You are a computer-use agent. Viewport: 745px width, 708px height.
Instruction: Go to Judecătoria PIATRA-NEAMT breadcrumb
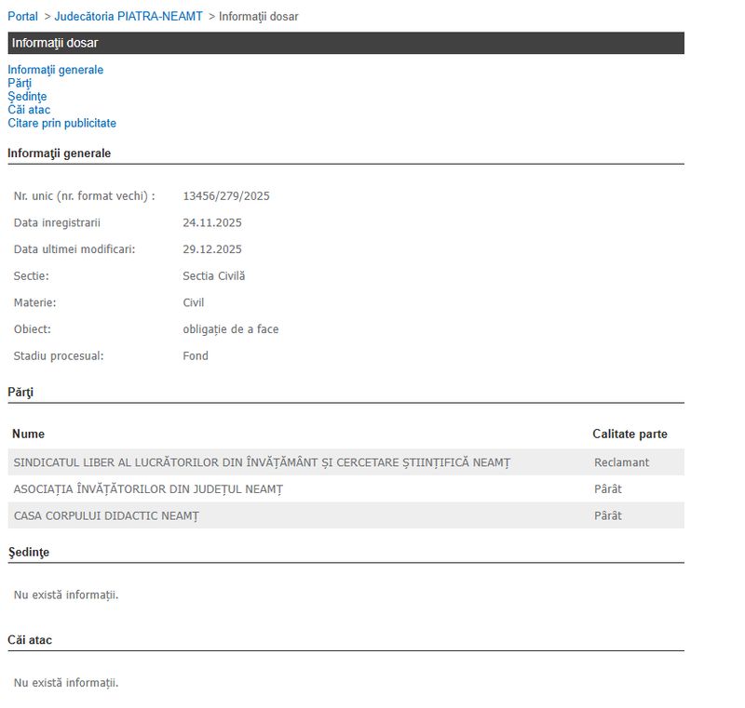[x=129, y=16]
